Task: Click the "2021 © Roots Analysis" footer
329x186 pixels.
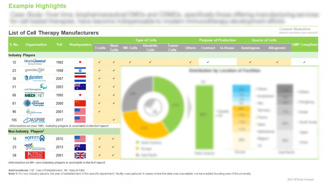Action: point(300,179)
